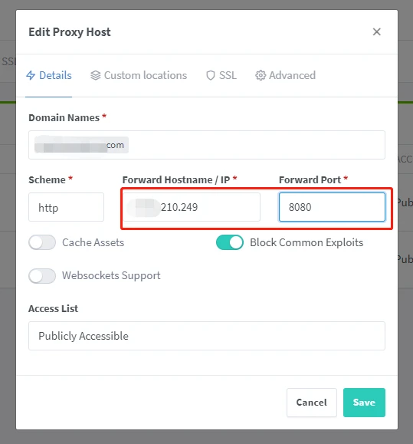The height and width of the screenshot is (444, 413).
Task: Cancel editing the proxy host
Action: point(311,403)
